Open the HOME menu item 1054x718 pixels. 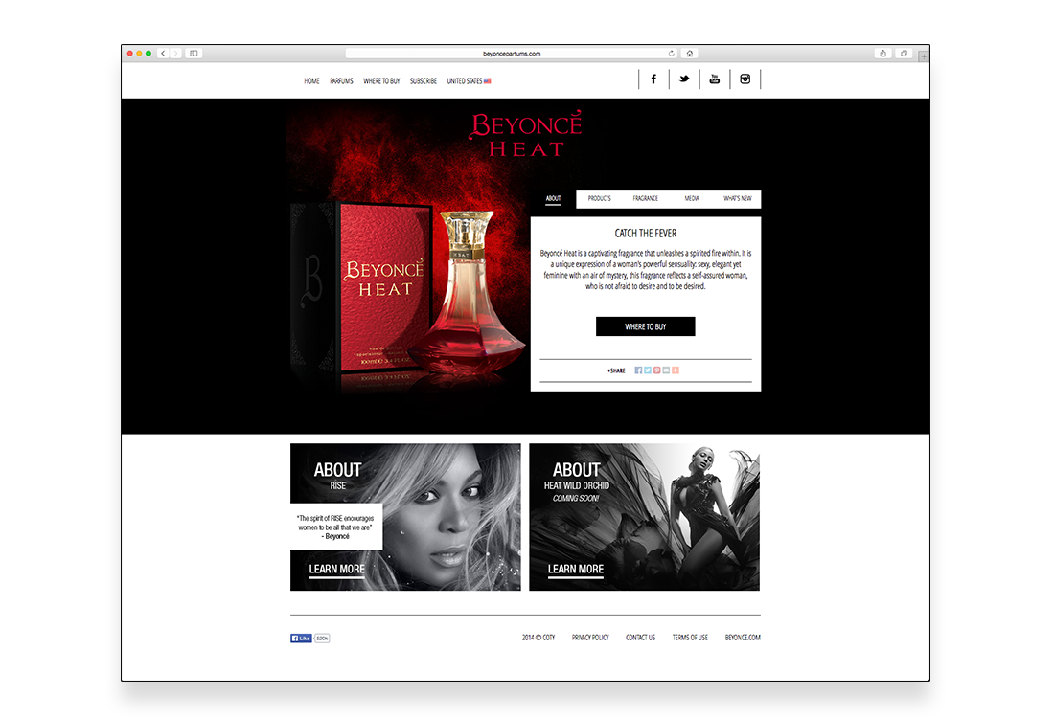tap(311, 81)
